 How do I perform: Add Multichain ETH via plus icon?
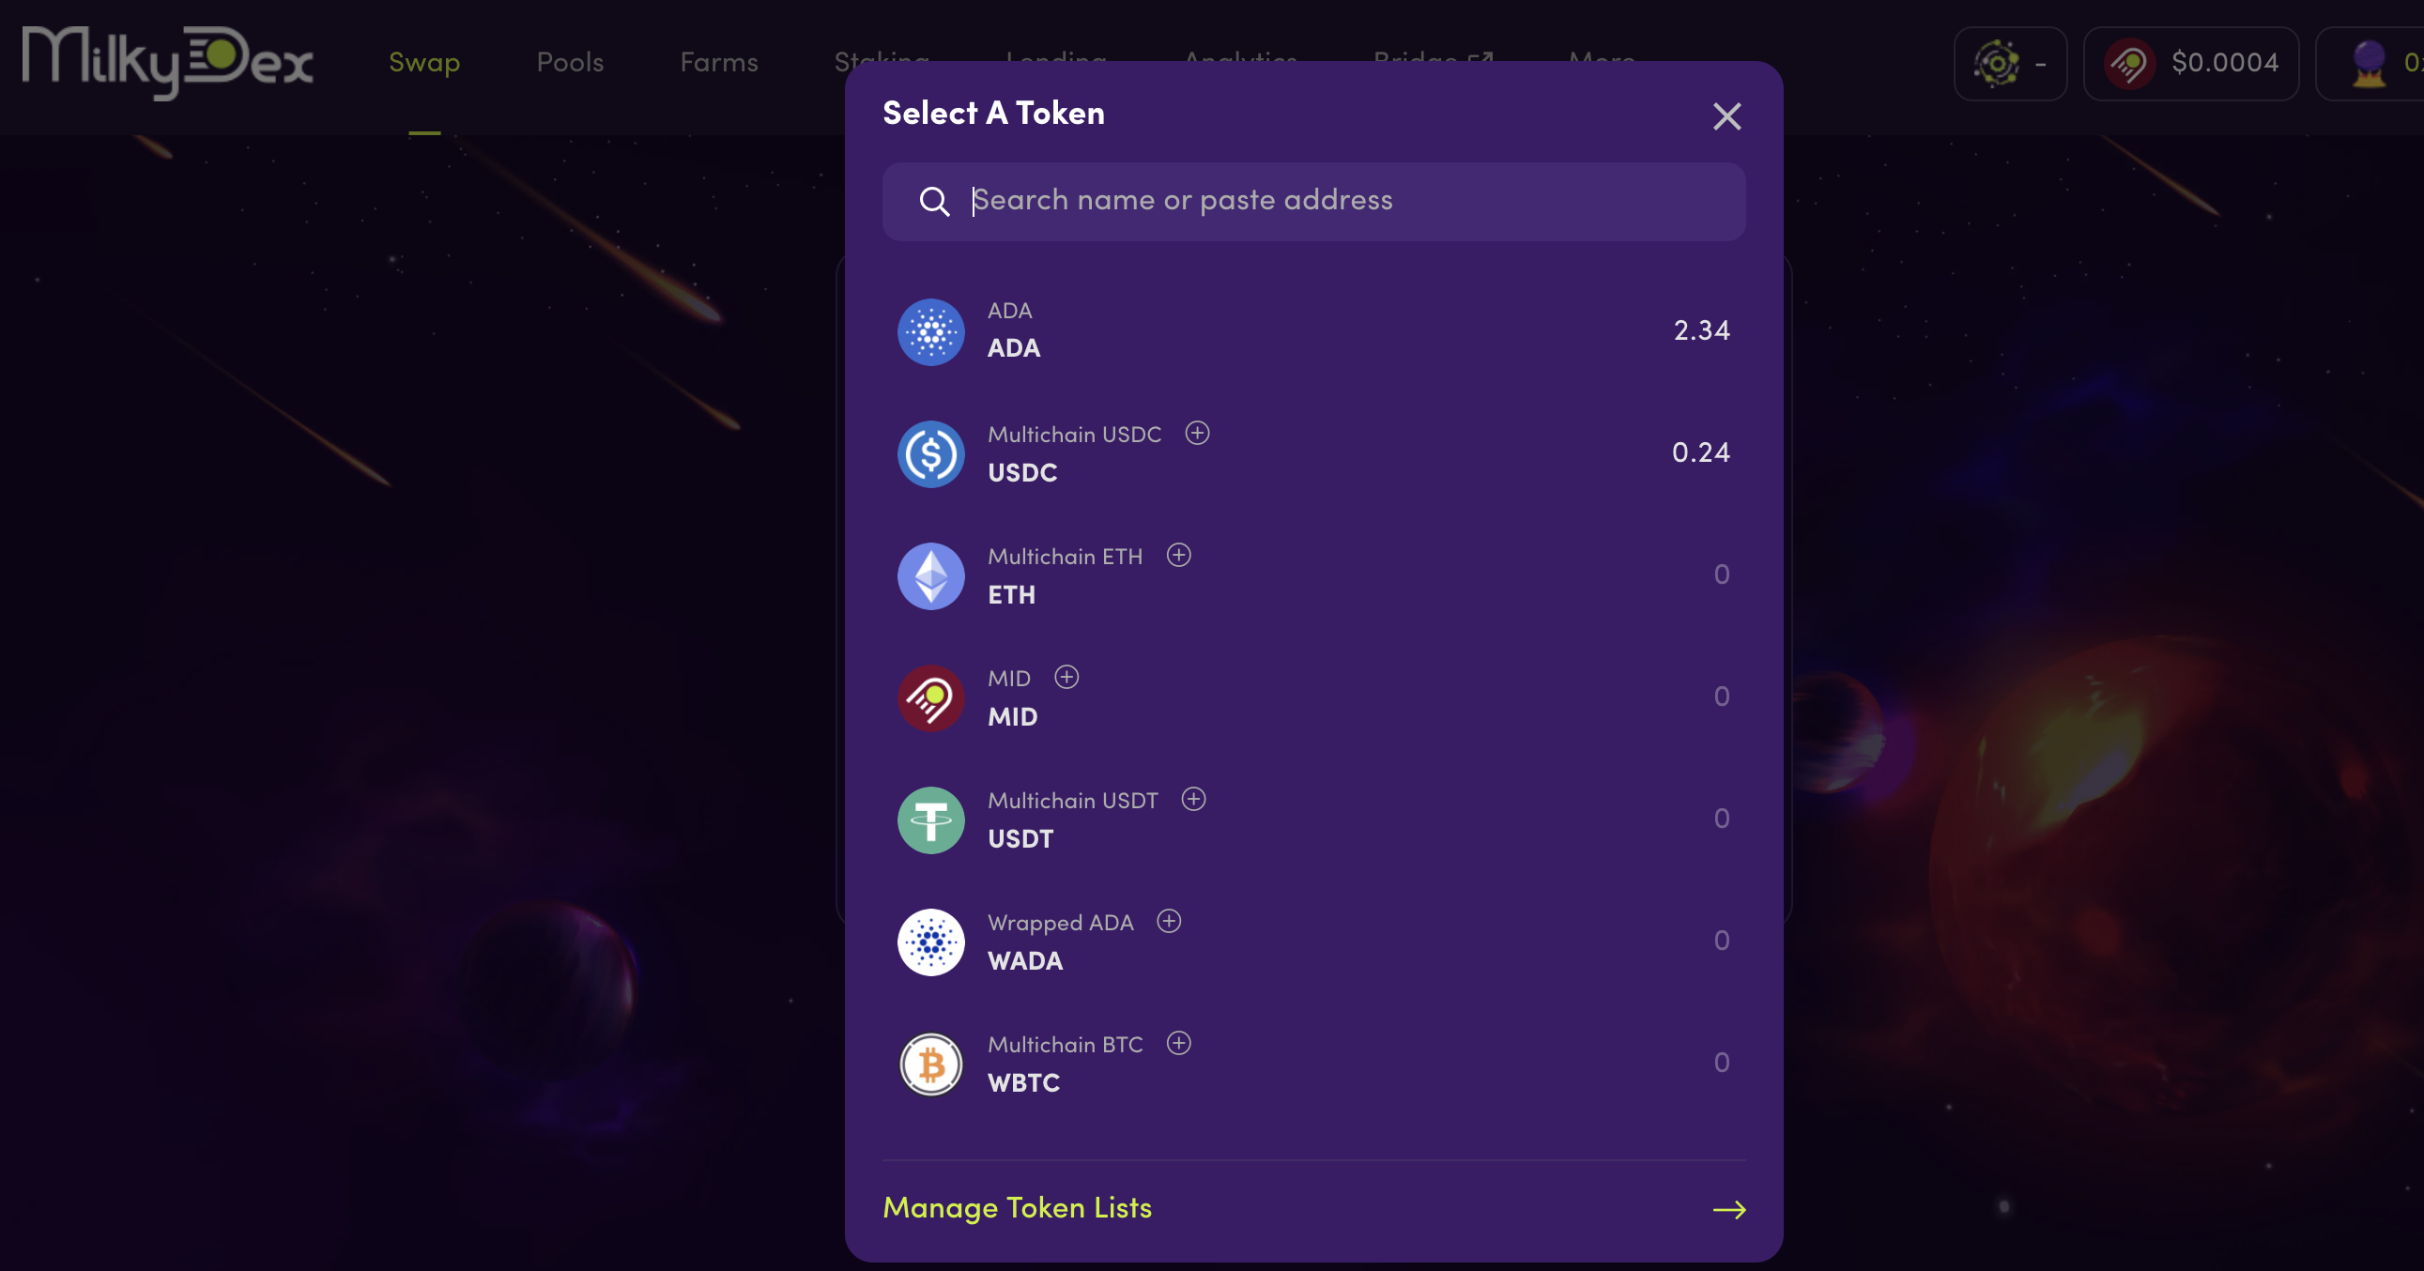(x=1178, y=556)
